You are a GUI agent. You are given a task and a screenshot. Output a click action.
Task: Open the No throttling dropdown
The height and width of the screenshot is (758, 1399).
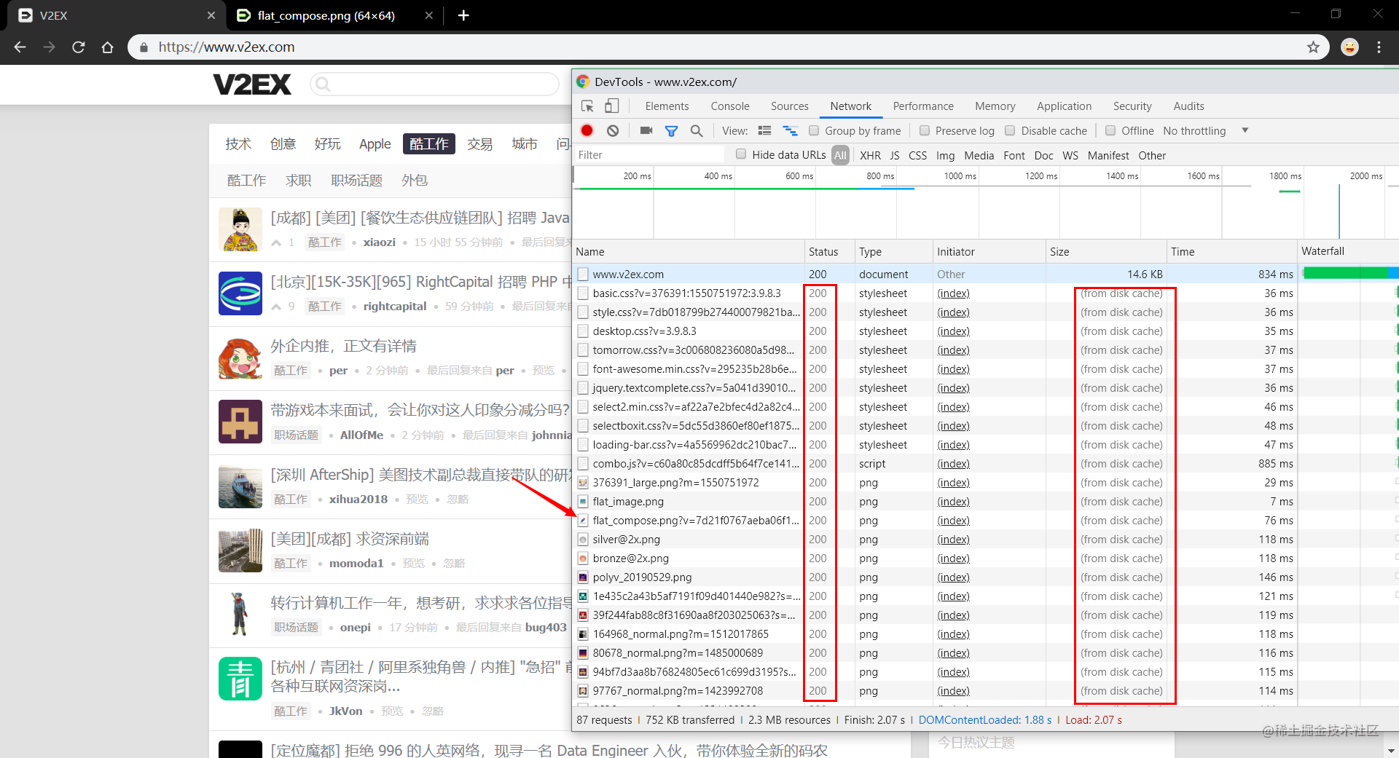[1205, 131]
